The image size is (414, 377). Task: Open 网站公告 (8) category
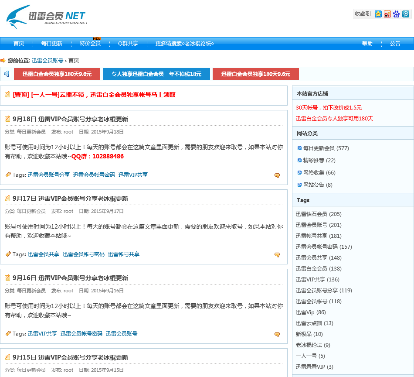(318, 185)
